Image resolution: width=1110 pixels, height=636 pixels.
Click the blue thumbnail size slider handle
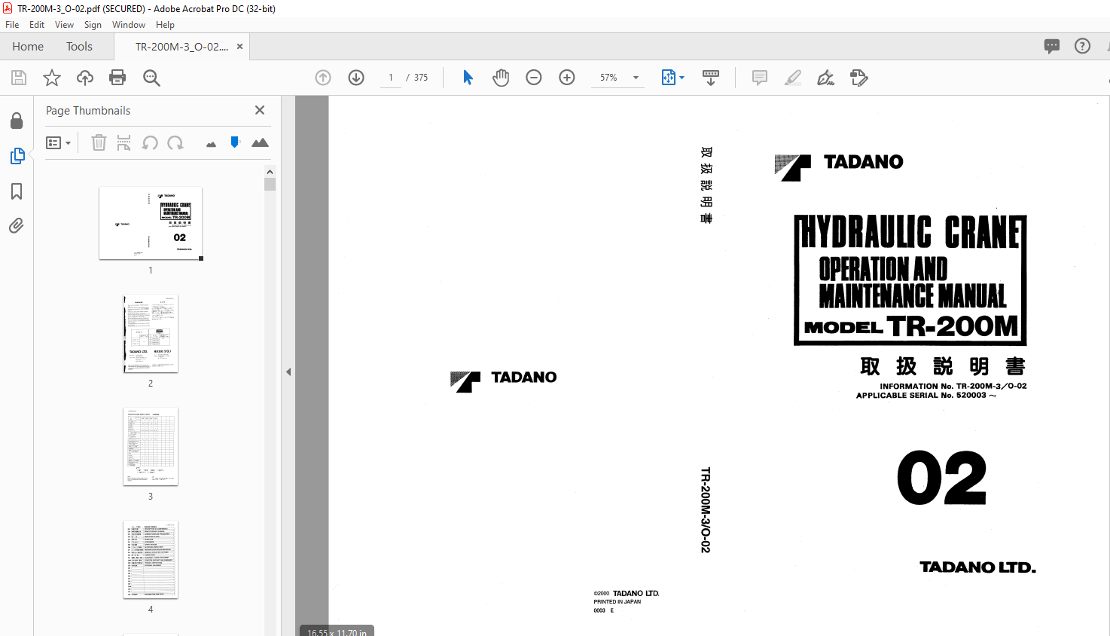point(235,142)
